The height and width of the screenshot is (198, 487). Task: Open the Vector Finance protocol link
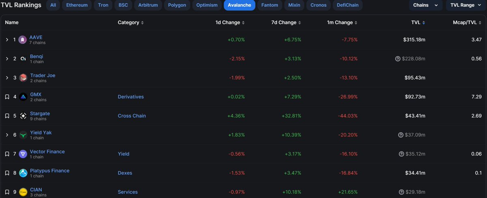tap(47, 151)
